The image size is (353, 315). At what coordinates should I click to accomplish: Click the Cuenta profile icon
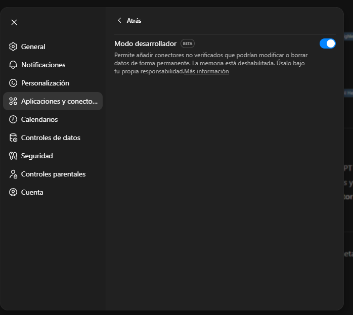click(x=13, y=192)
